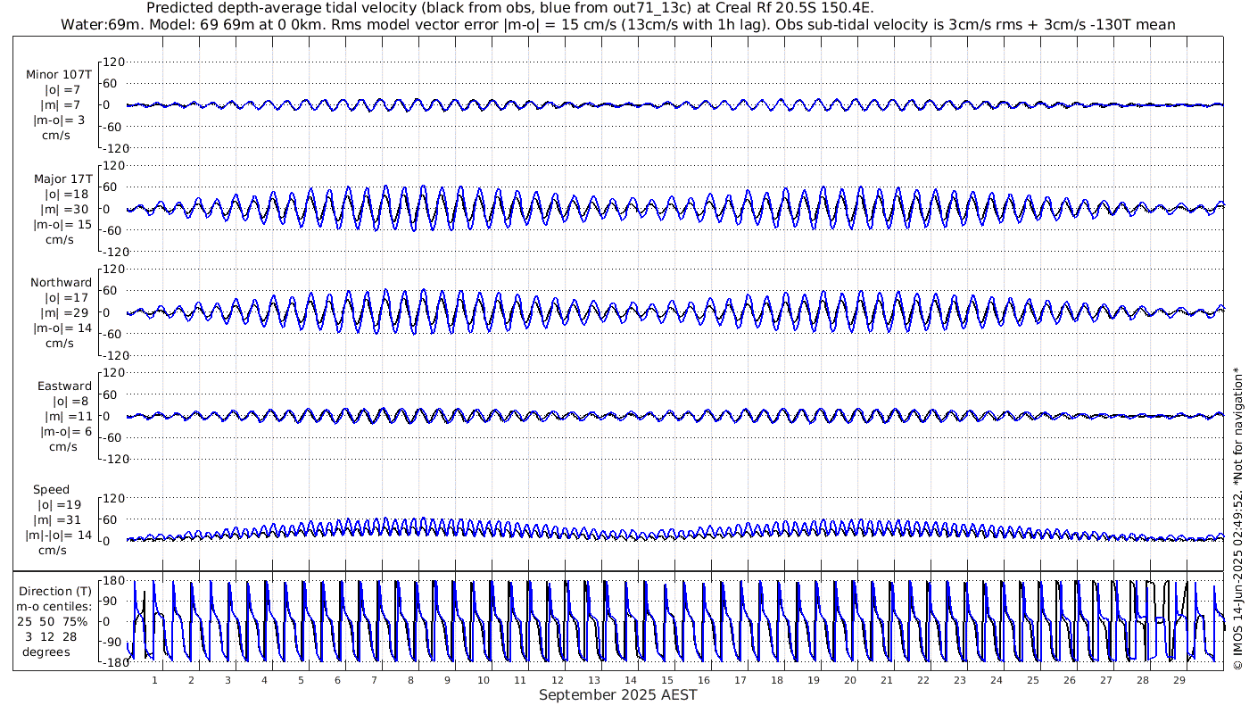Click the 'degrees' unit label
The width and height of the screenshot is (1249, 714).
tap(46, 652)
